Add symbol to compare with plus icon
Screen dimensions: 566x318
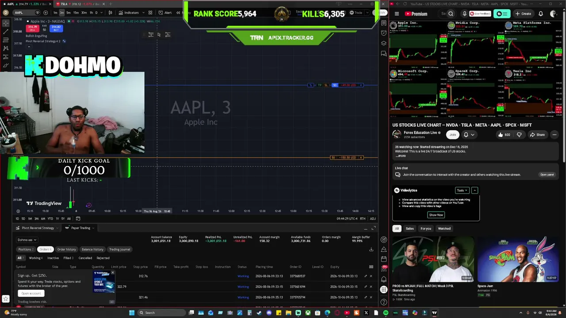46,12
